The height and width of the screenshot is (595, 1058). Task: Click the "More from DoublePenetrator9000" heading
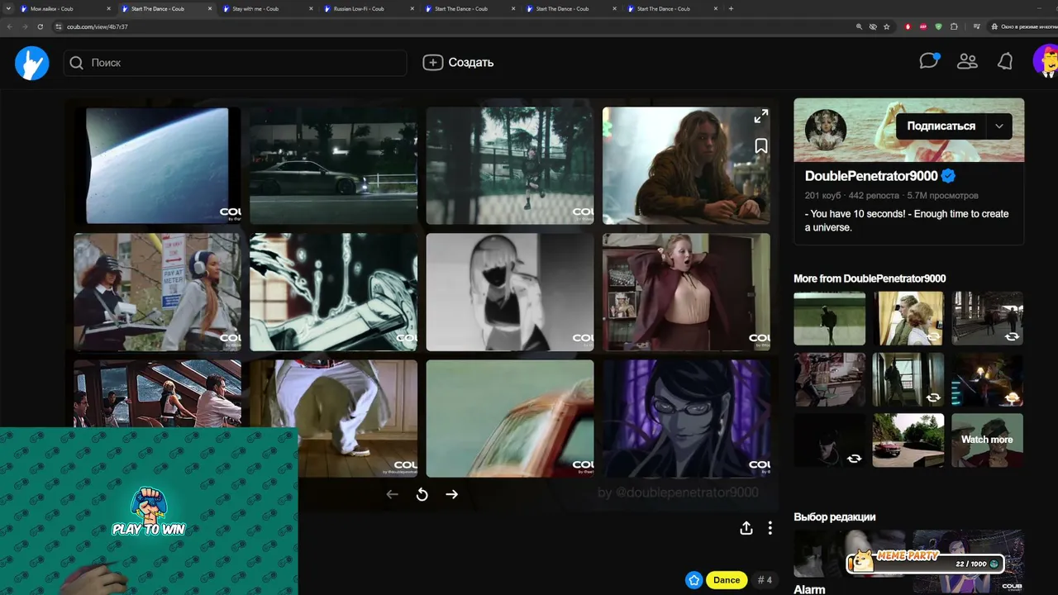pos(870,278)
